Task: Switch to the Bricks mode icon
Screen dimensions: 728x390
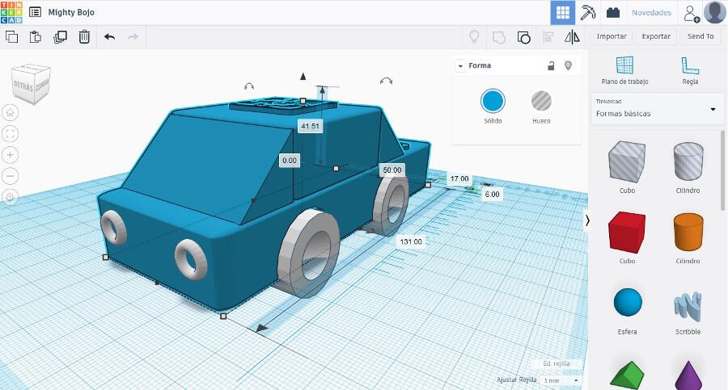Action: (x=613, y=12)
